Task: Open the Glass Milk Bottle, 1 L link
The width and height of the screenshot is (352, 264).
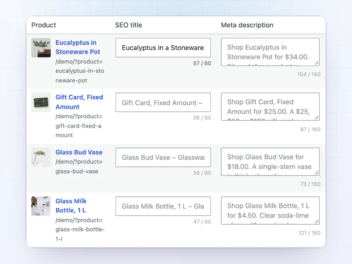Action: (71, 206)
